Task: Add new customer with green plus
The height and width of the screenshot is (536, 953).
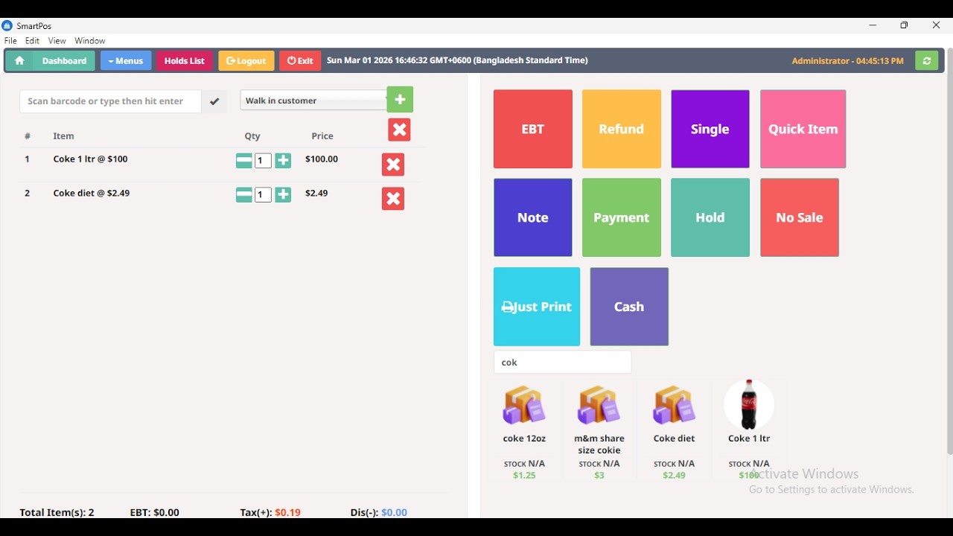Action: pyautogui.click(x=401, y=100)
